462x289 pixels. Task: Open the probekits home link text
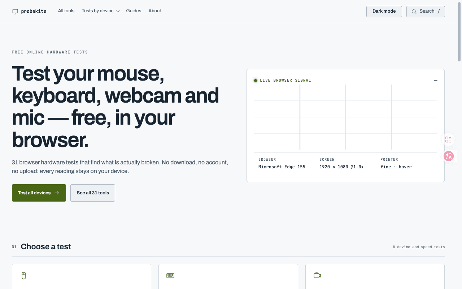(x=34, y=11)
